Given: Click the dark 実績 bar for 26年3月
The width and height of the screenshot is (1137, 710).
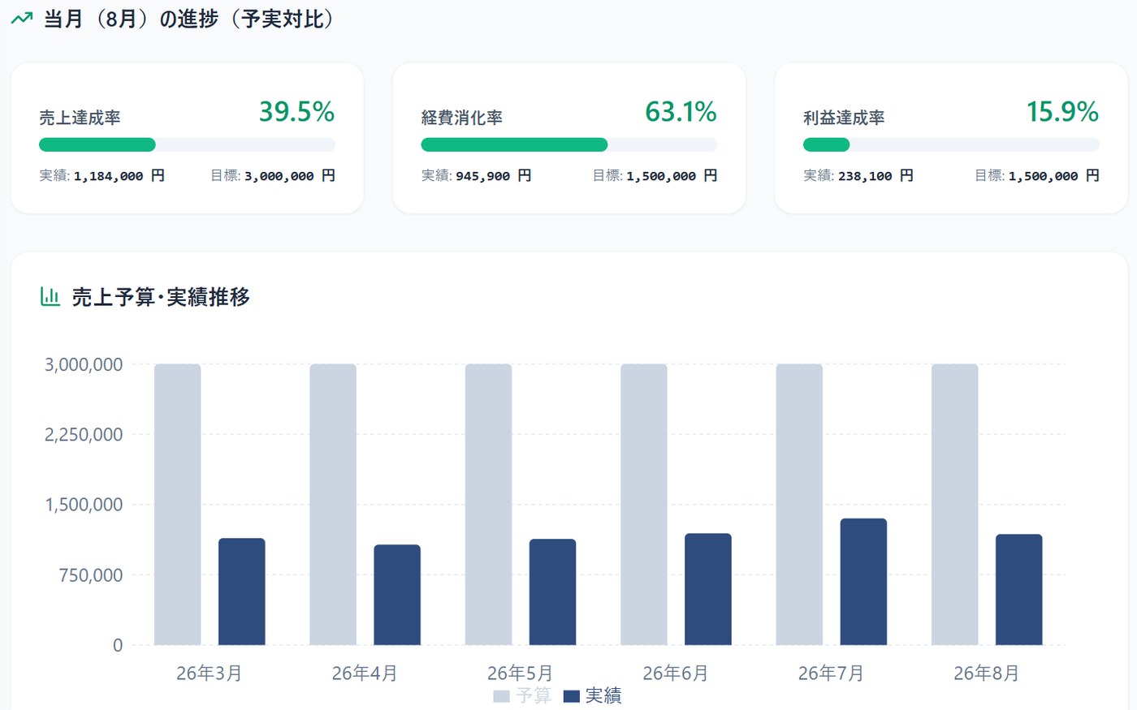Looking at the screenshot, I should tap(242, 592).
